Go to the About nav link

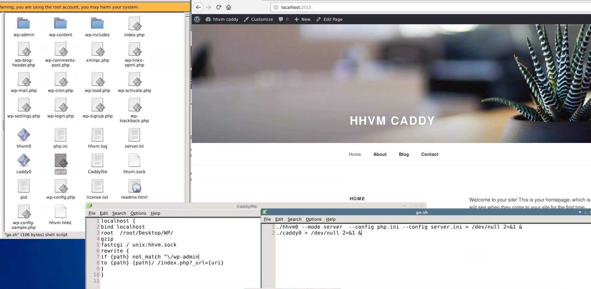tap(380, 154)
